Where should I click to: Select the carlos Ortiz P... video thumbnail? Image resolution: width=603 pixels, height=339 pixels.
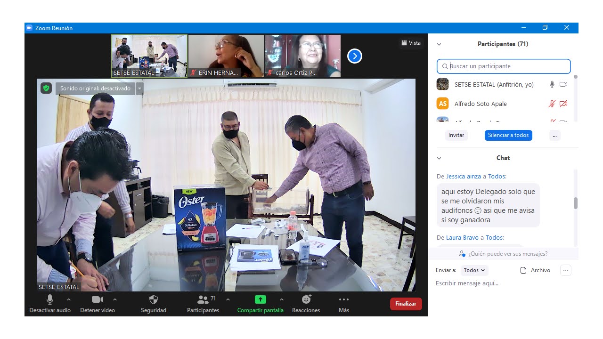tap(302, 56)
